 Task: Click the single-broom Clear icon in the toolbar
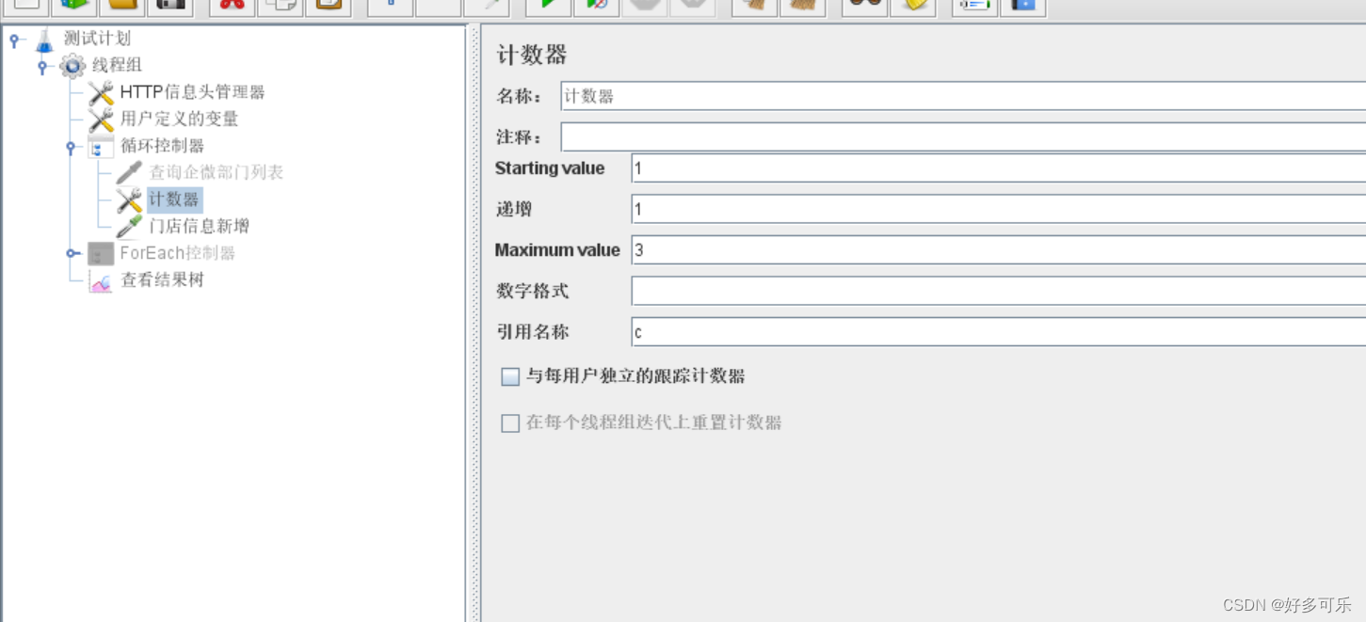(754, 6)
